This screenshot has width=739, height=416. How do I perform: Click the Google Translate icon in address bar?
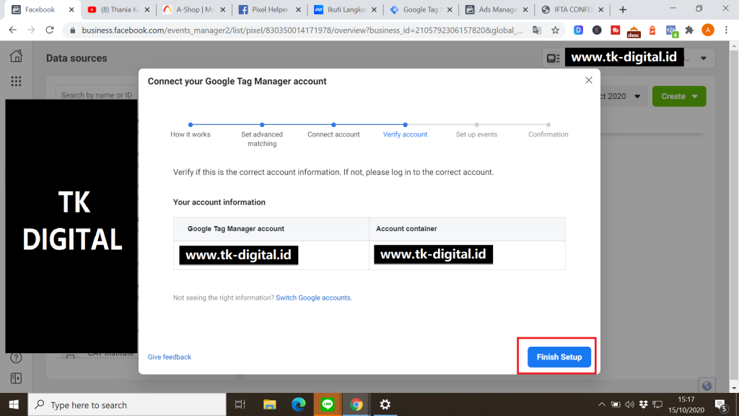coord(537,30)
